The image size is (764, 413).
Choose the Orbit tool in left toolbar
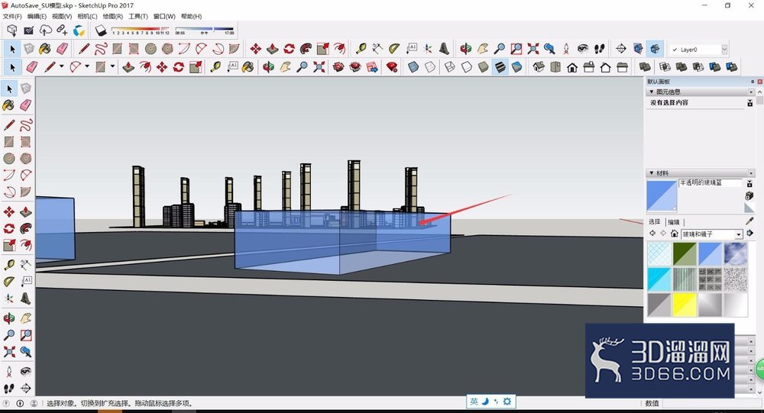(8, 318)
